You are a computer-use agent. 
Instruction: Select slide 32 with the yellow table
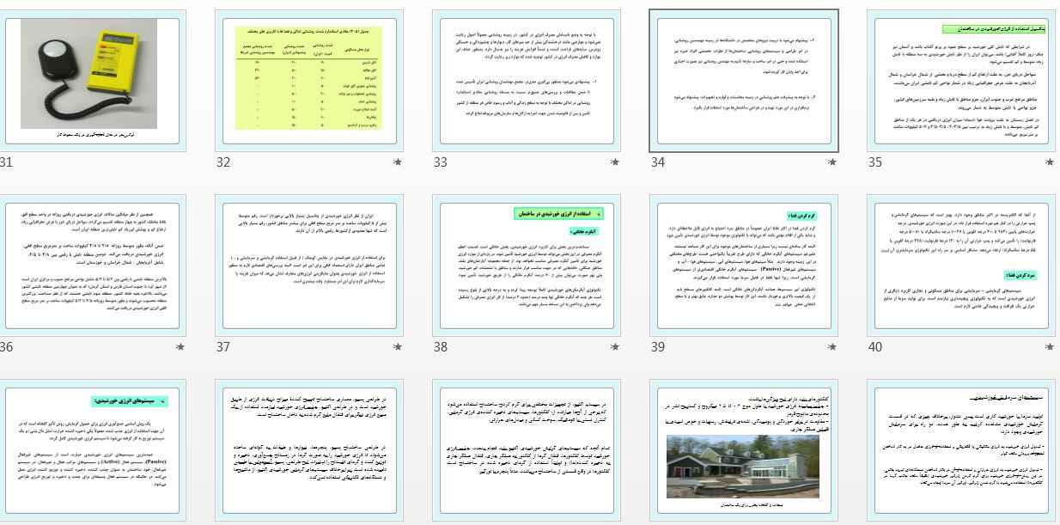[x=309, y=81]
